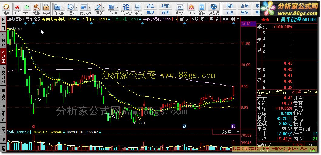Click the 12.75 high price label on chart
Viewport: 321px width, 155px height.
pyautogui.click(x=17, y=29)
